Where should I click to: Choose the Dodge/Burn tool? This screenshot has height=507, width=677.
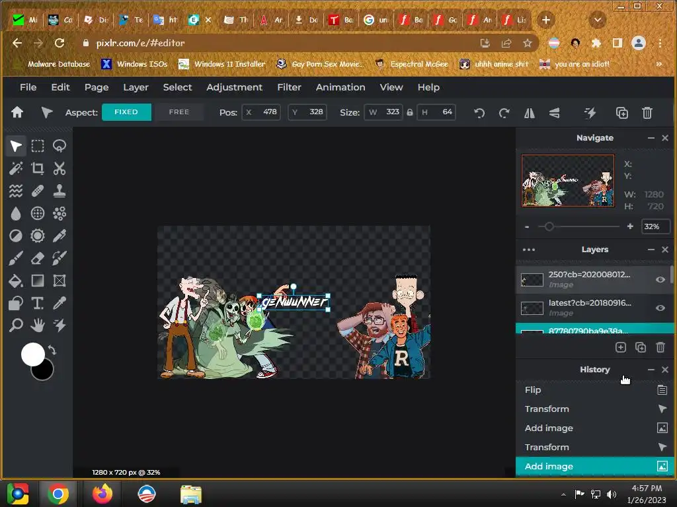[x=16, y=236]
